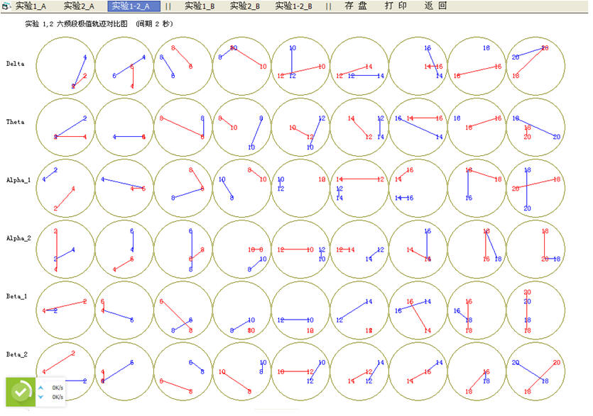Select the Alpha_2 circle with red 12-10 horizontal line

click(300, 249)
